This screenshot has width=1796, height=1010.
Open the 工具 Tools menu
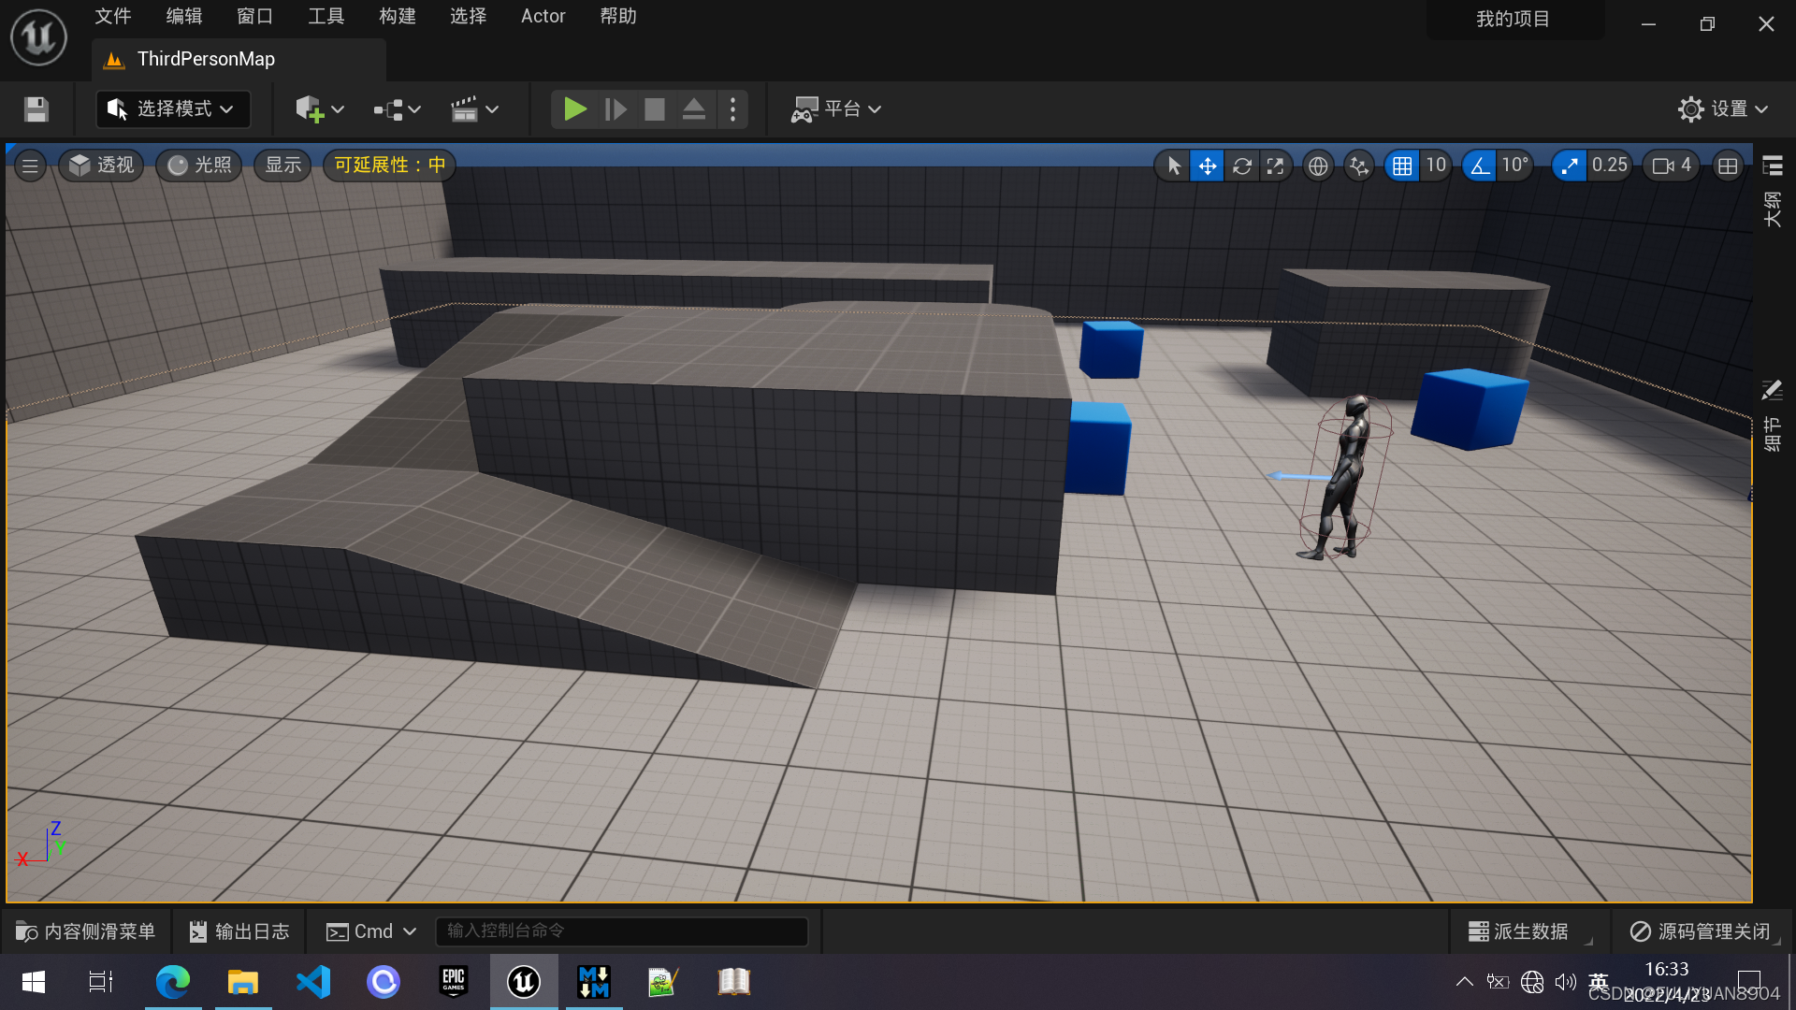[326, 16]
